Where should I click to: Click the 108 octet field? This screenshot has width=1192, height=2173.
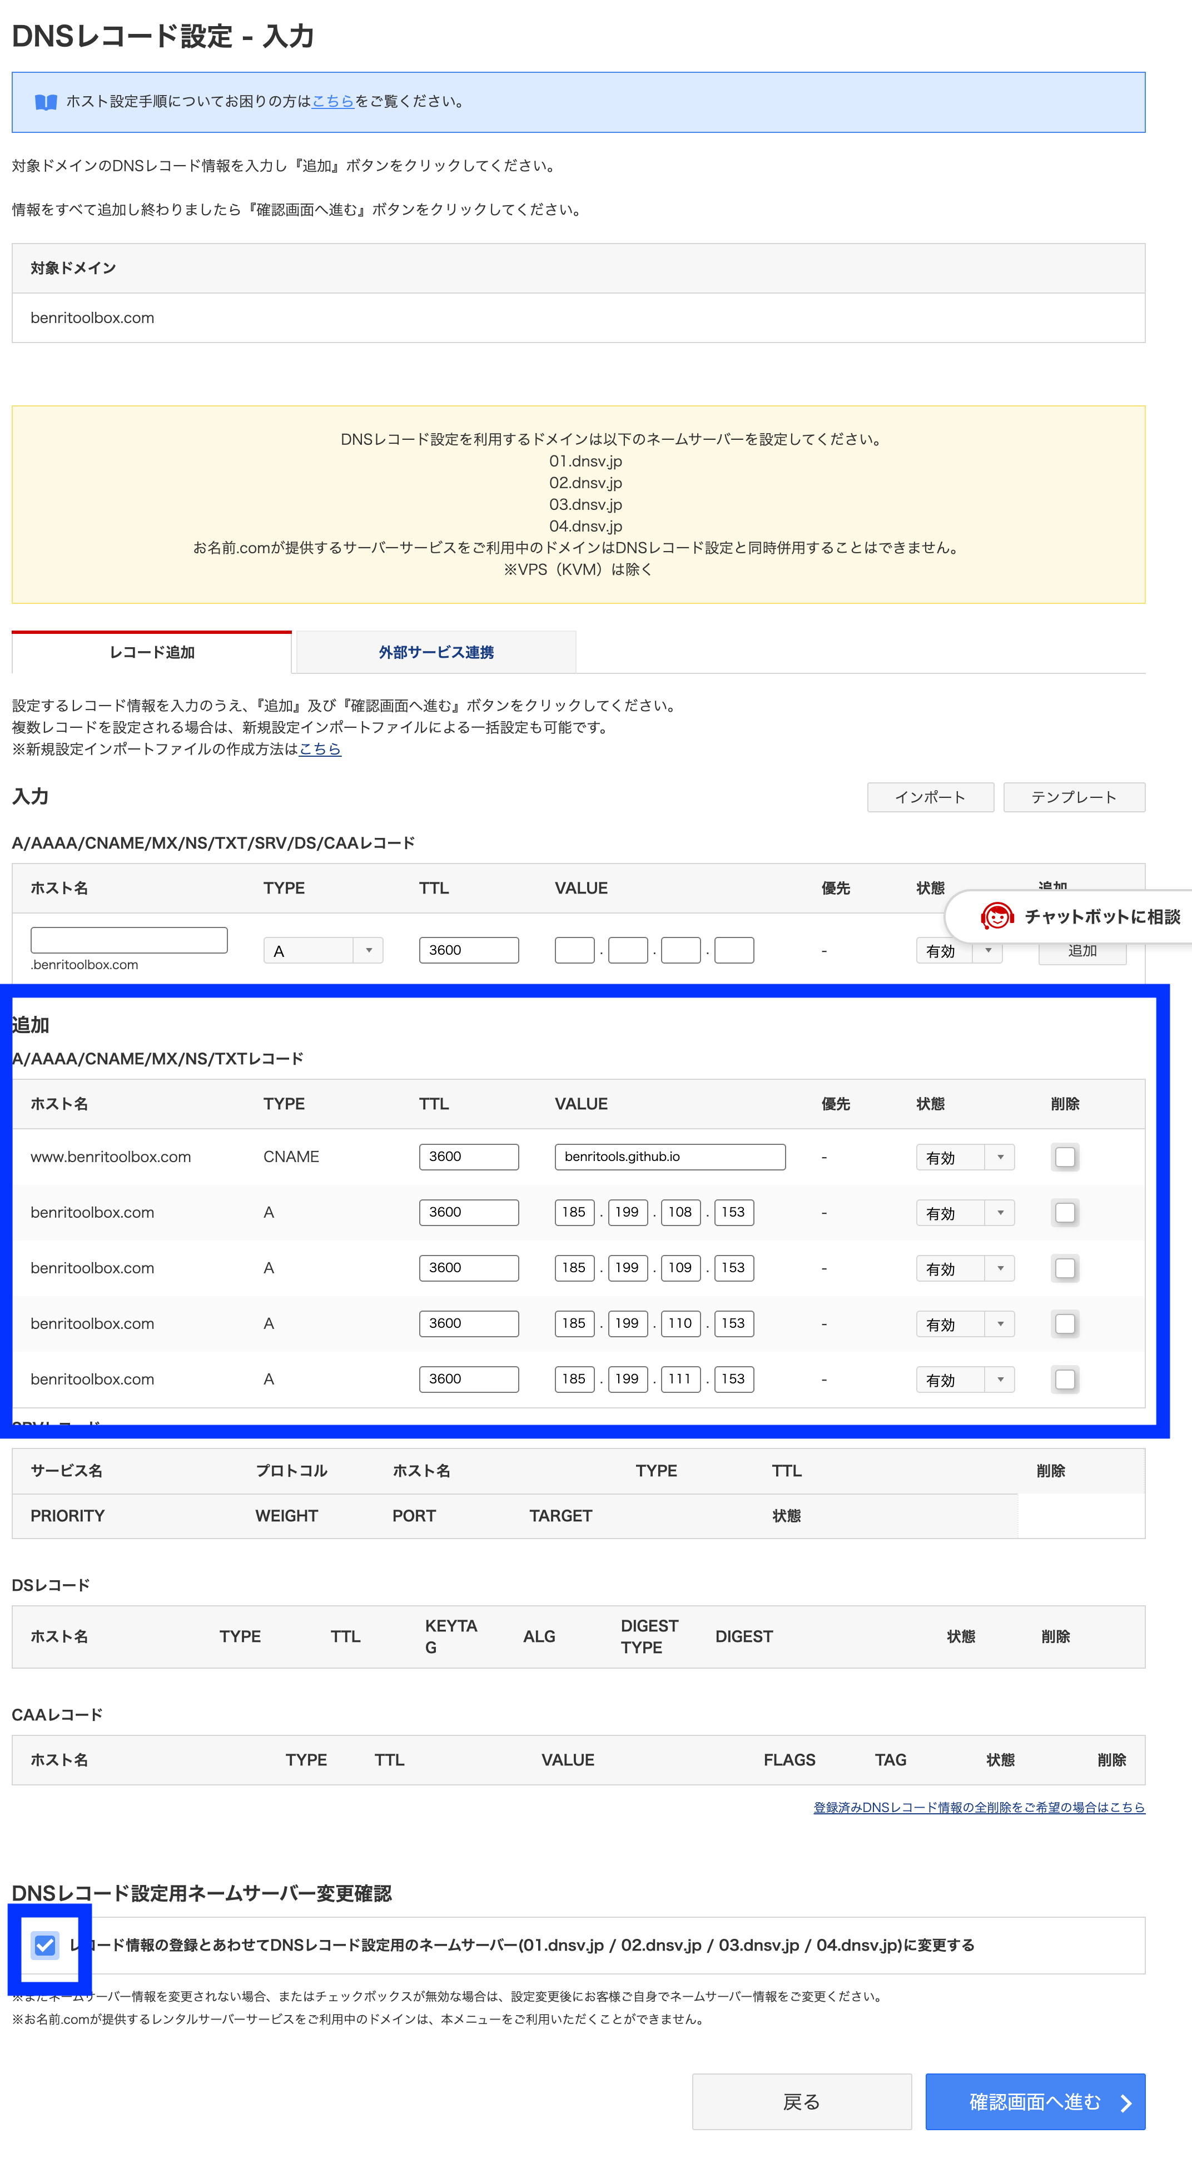(x=681, y=1212)
